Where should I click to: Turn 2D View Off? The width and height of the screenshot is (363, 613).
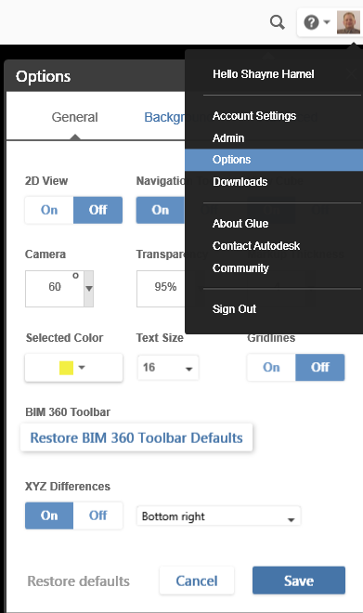point(97,210)
